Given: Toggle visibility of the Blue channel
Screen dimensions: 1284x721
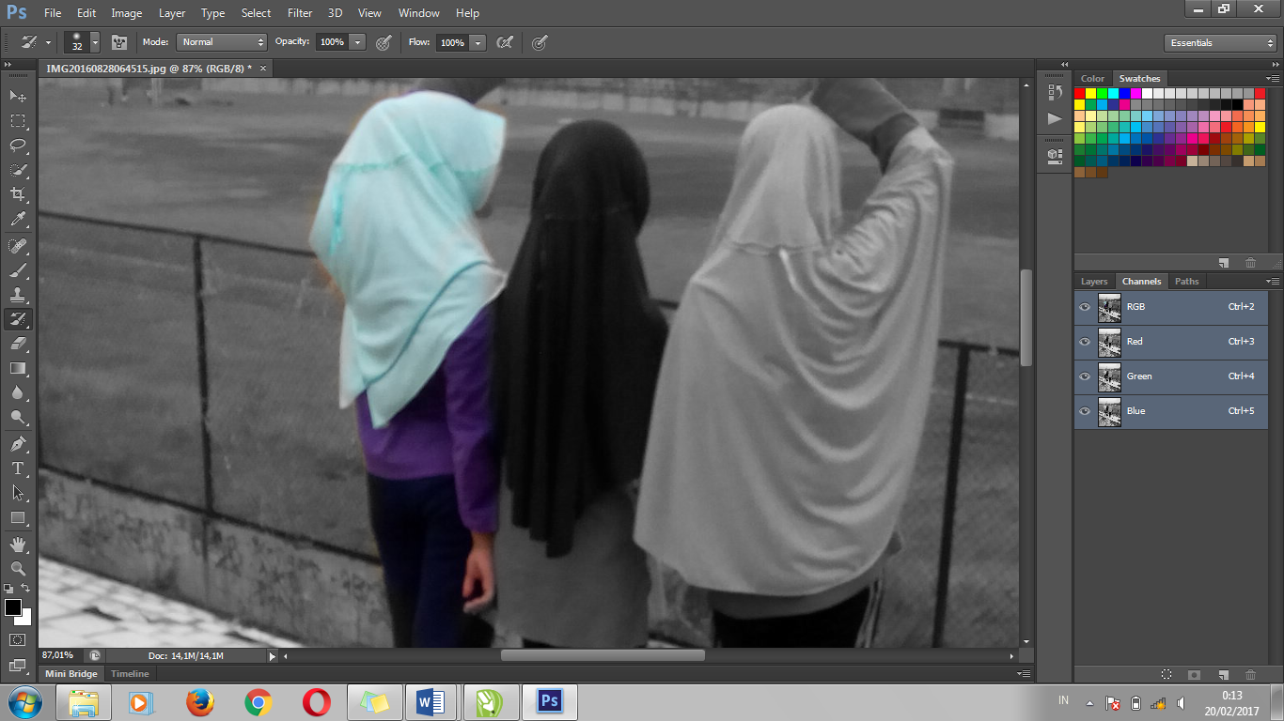Looking at the screenshot, I should tap(1085, 411).
